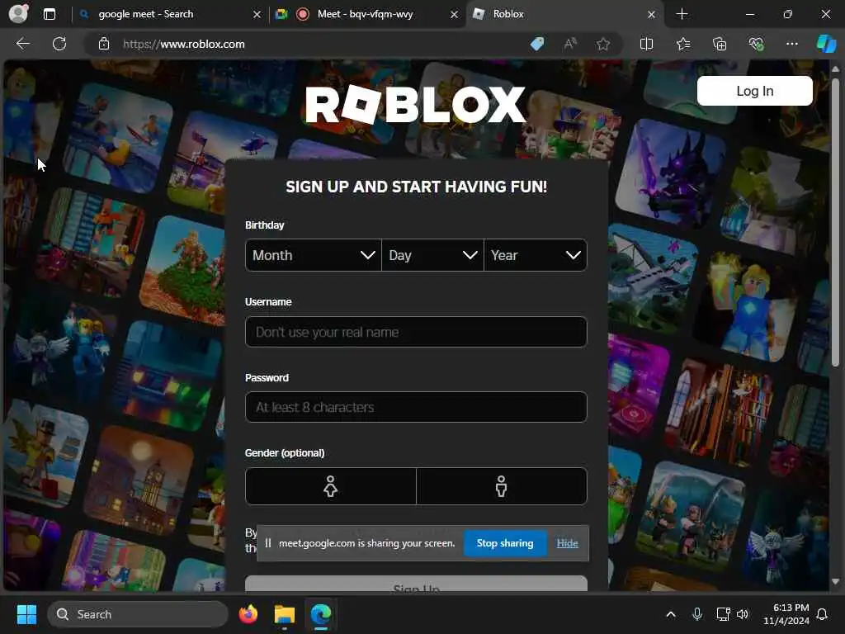Click the Sign Up button
Screen dimensions: 845x634
click(x=416, y=584)
